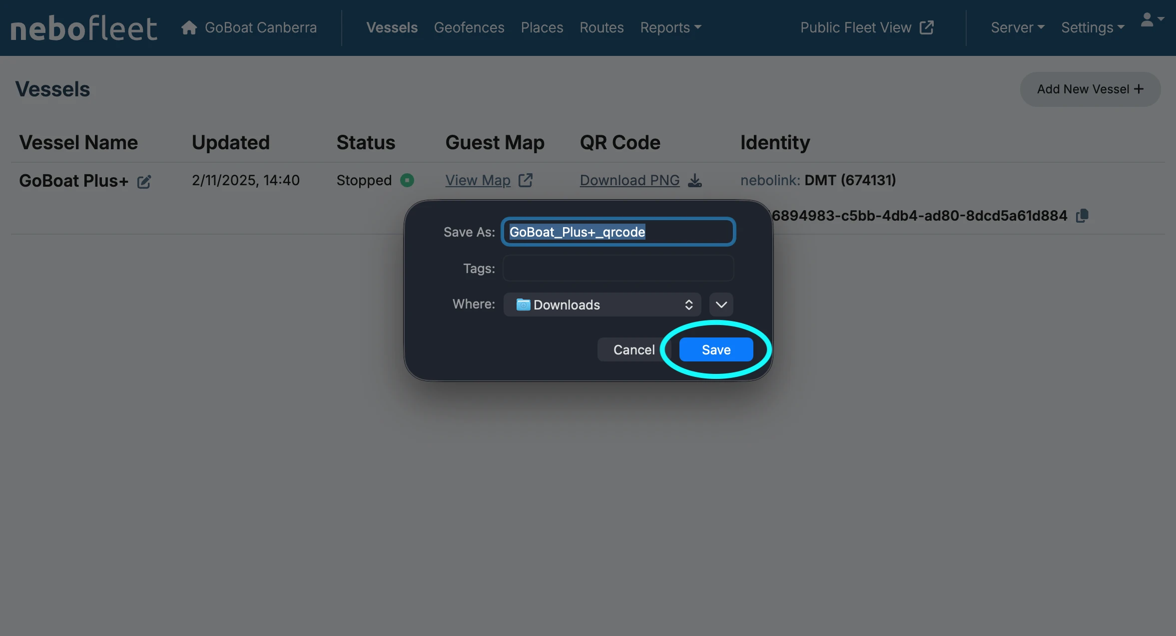The image size is (1176, 636).
Task: Expand the Reports dropdown menu
Action: point(670,27)
